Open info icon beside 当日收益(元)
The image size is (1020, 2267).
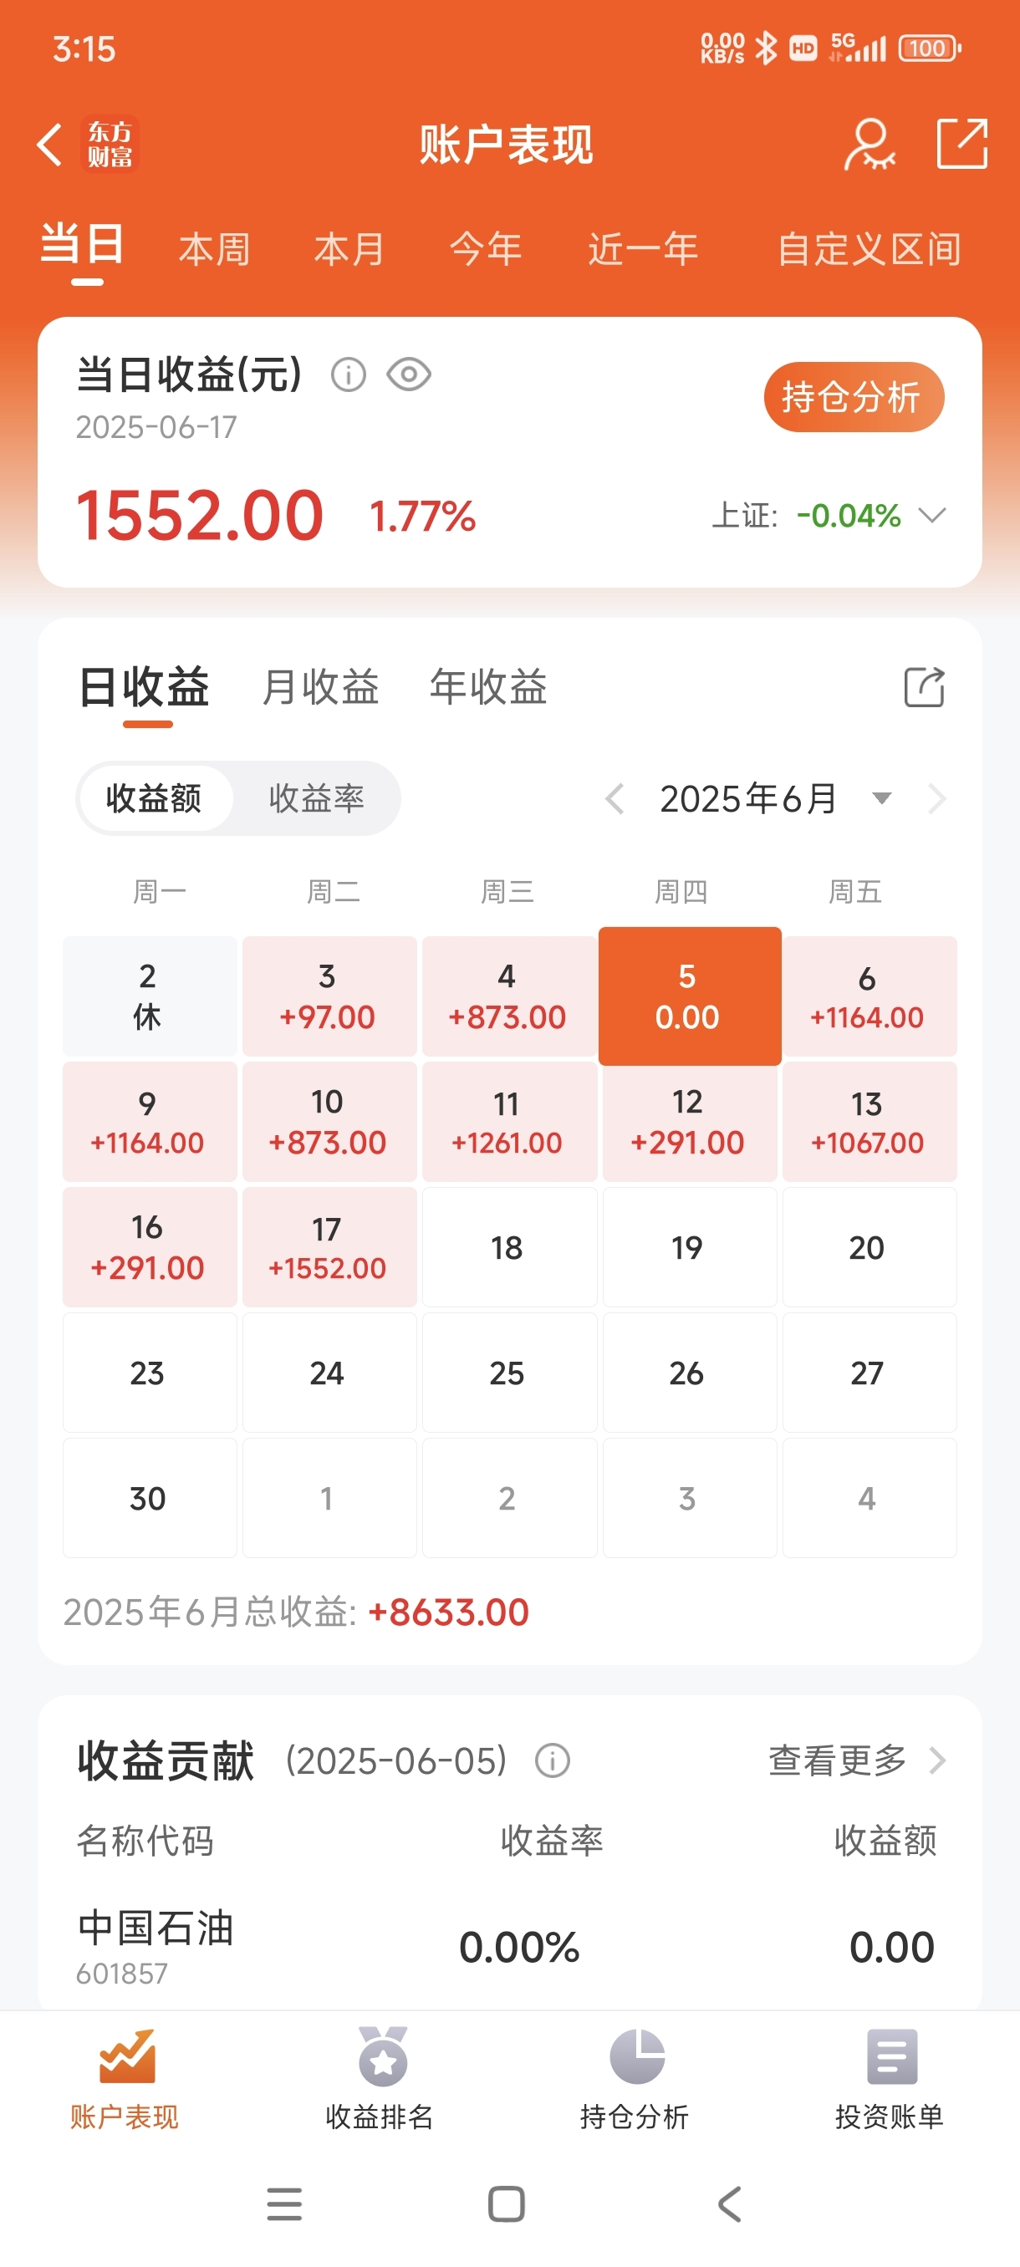pyautogui.click(x=348, y=374)
